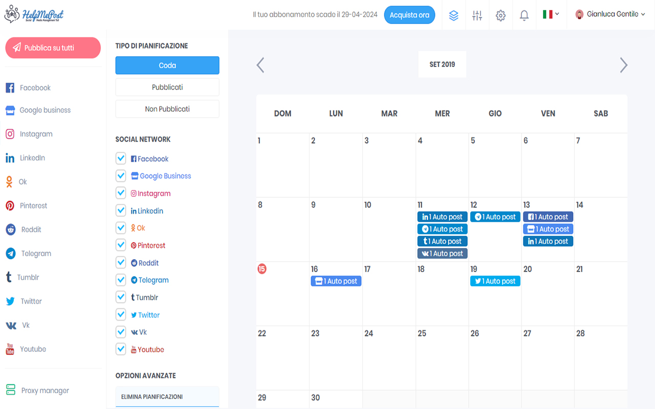Uncheck the Ok checkbox

click(x=121, y=228)
